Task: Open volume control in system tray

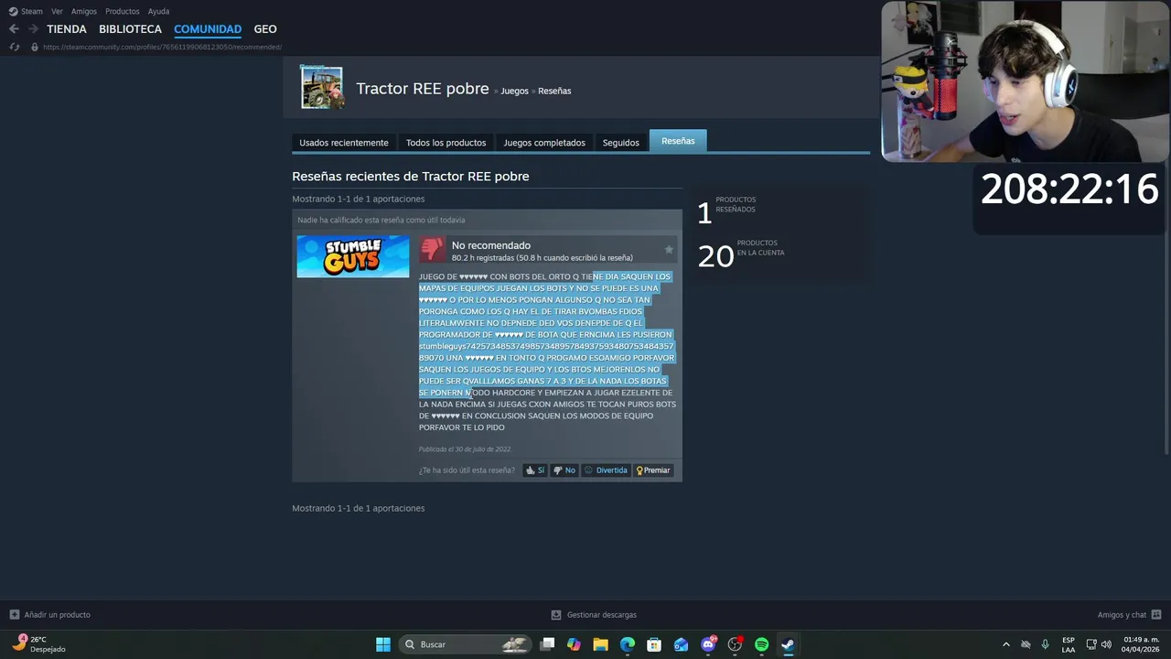Action: point(1106,644)
